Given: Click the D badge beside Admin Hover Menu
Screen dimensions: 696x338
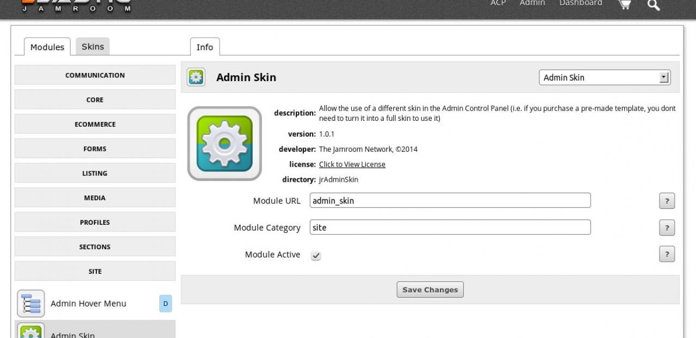Looking at the screenshot, I should pyautogui.click(x=166, y=304).
